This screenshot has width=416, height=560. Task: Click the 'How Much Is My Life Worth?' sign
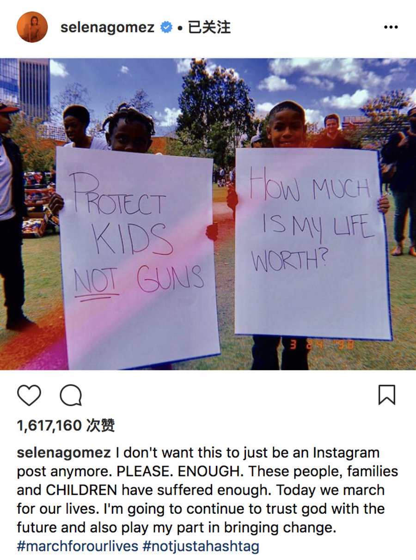(312, 243)
